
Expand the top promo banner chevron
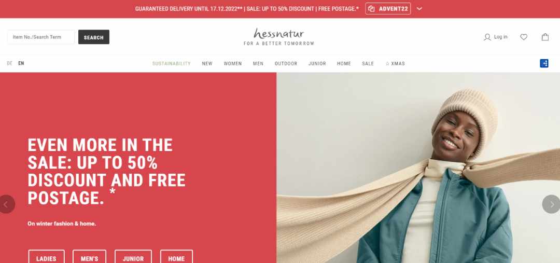pyautogui.click(x=419, y=9)
